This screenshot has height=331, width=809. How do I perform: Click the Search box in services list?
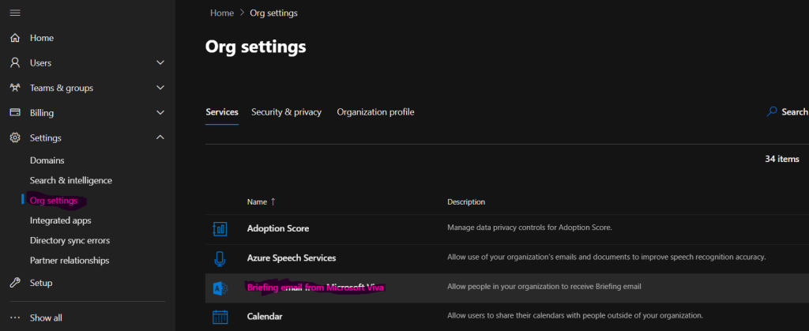click(790, 112)
